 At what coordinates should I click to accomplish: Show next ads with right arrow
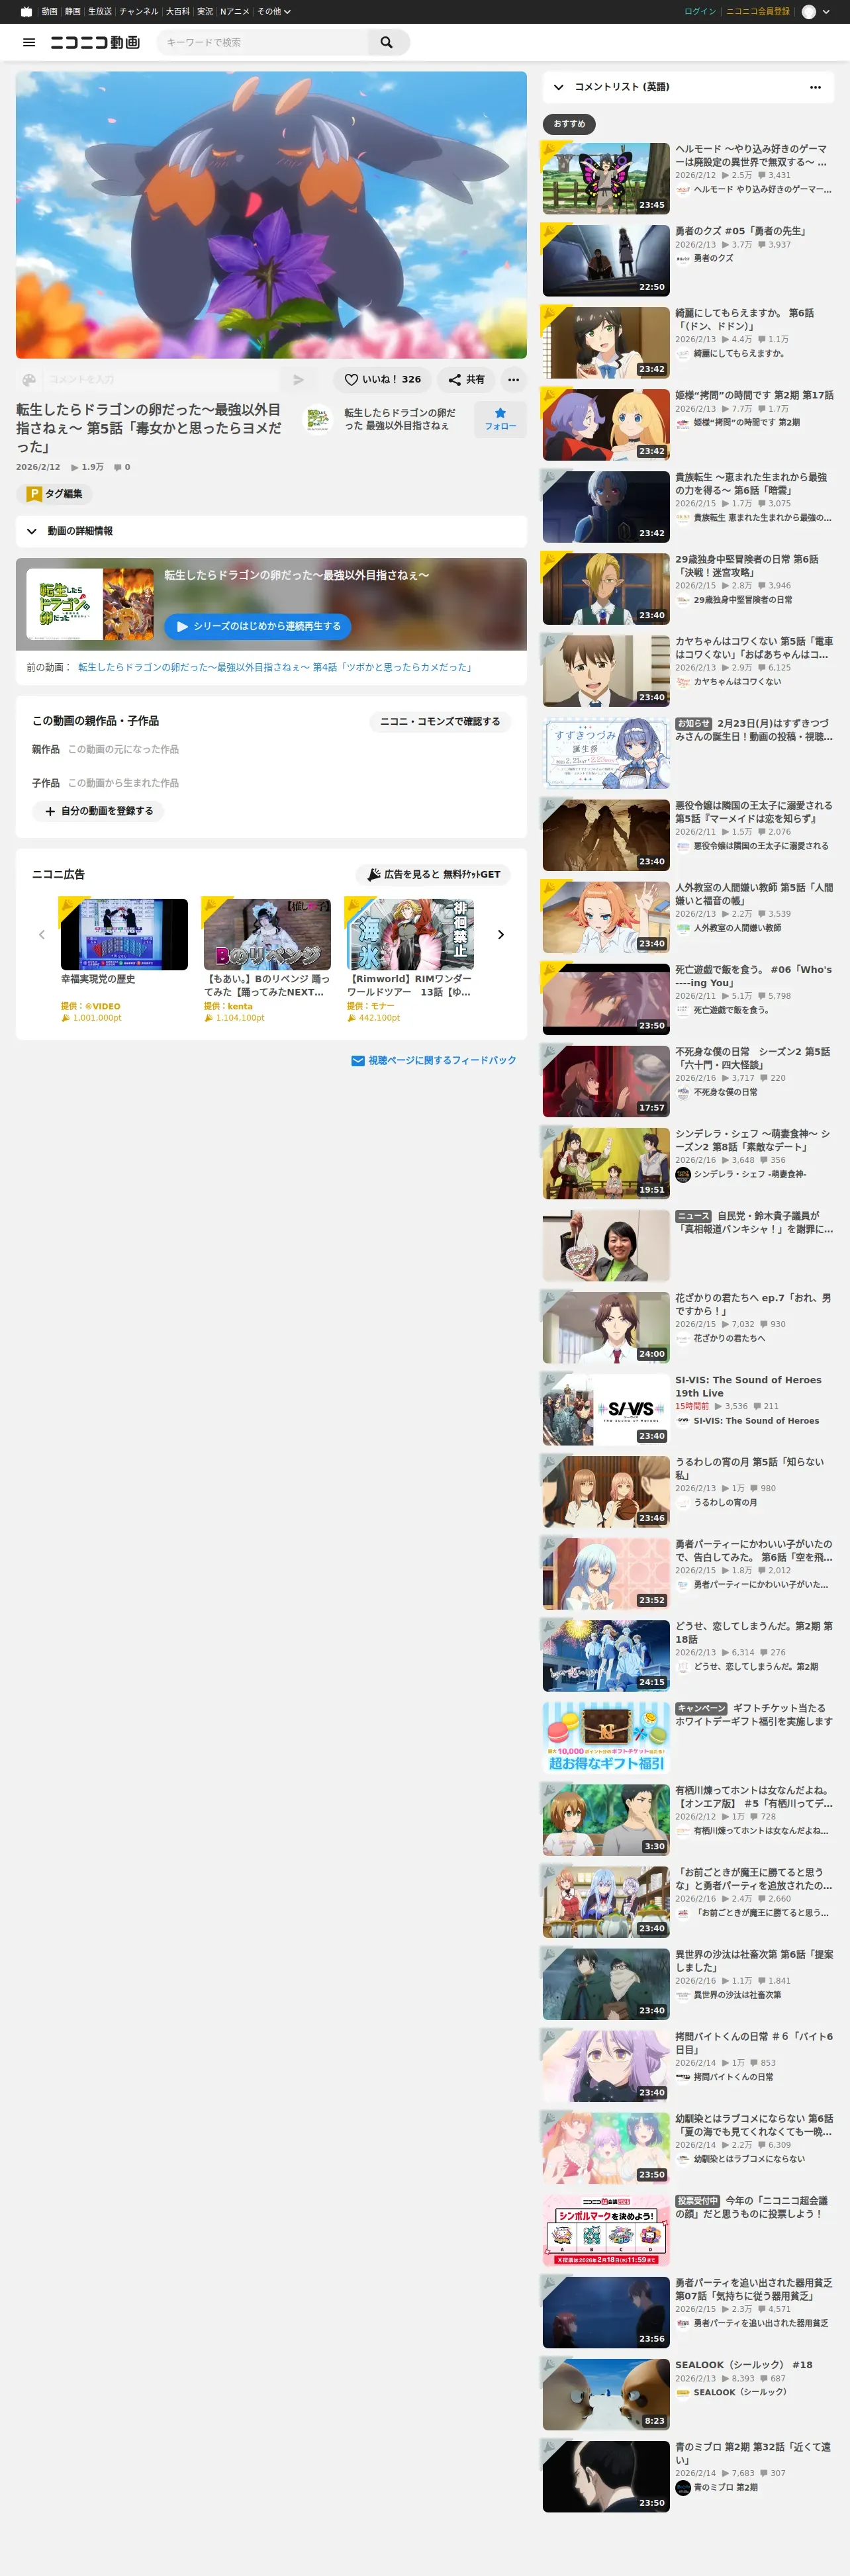pyautogui.click(x=501, y=935)
